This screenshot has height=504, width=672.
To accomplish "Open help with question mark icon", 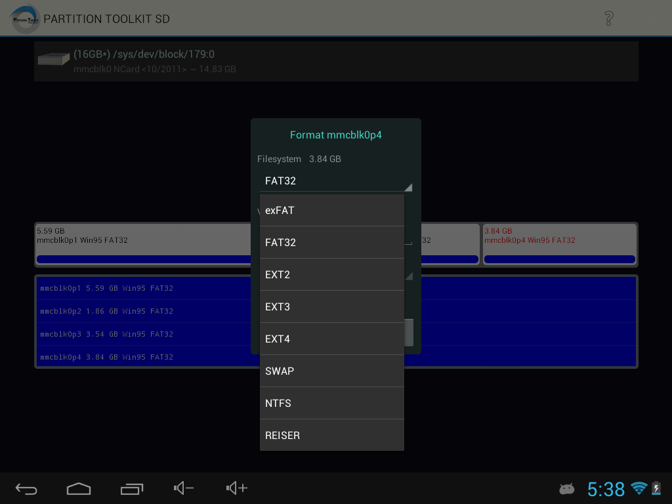I will (x=608, y=18).
